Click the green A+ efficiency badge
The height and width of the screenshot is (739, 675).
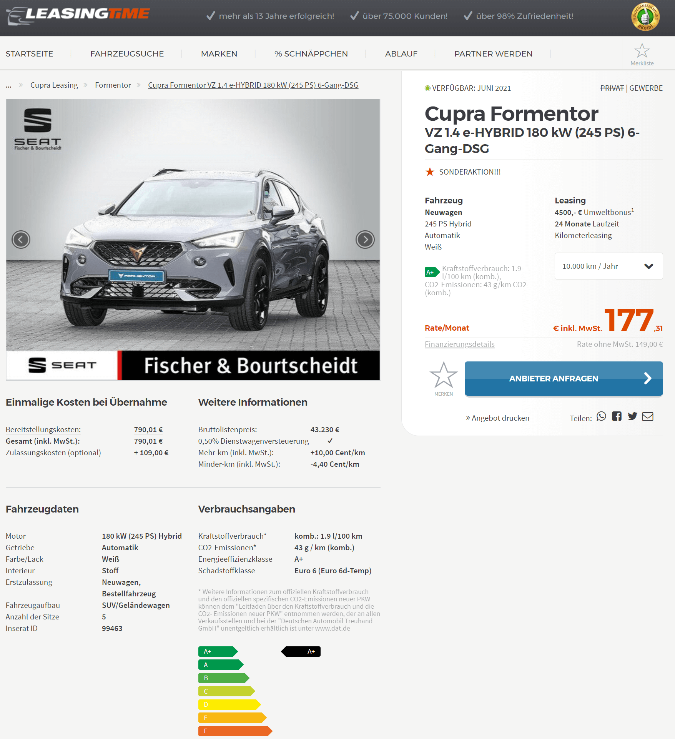click(432, 272)
